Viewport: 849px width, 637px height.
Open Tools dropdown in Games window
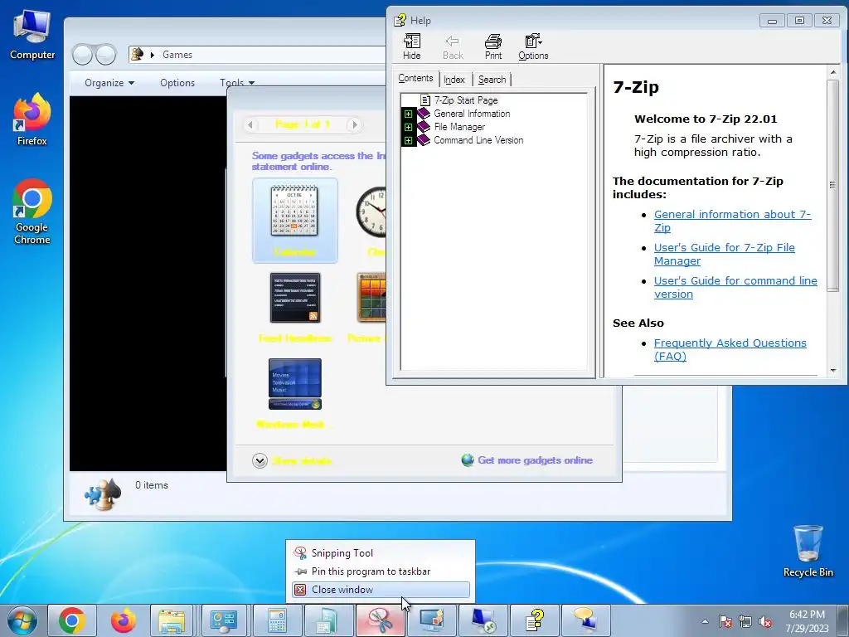pos(236,83)
